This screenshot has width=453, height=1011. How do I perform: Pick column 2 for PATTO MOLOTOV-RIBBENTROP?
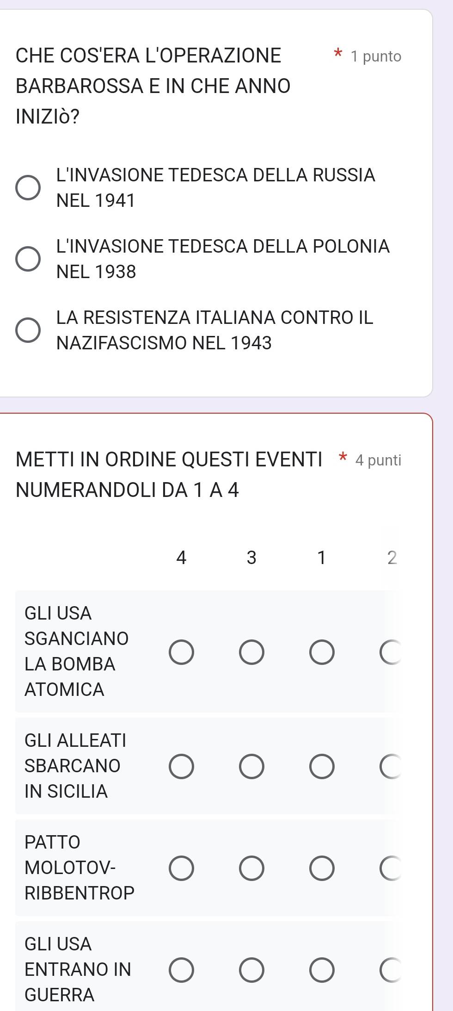click(392, 868)
